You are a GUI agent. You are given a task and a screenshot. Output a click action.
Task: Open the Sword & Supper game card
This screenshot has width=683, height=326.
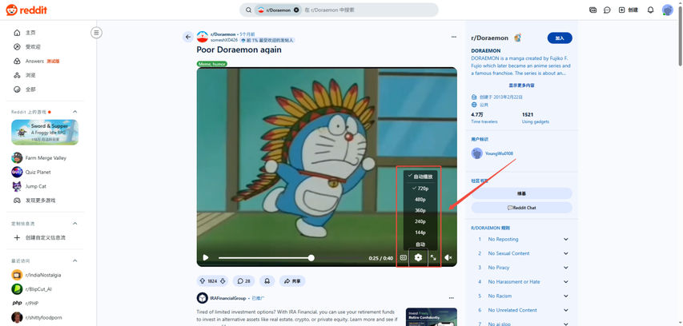pos(45,132)
